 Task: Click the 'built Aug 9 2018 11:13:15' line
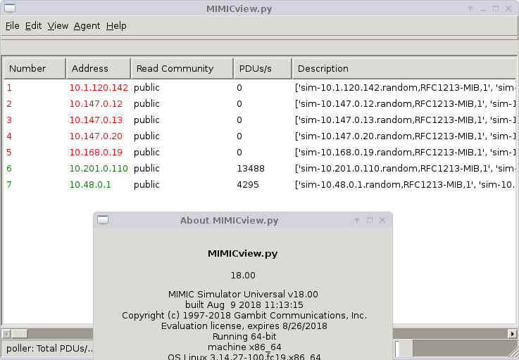[244, 304]
